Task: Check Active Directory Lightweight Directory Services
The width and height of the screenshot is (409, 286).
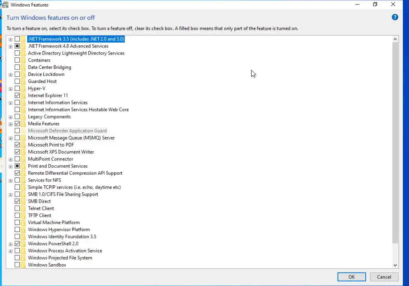Action: pyautogui.click(x=17, y=53)
